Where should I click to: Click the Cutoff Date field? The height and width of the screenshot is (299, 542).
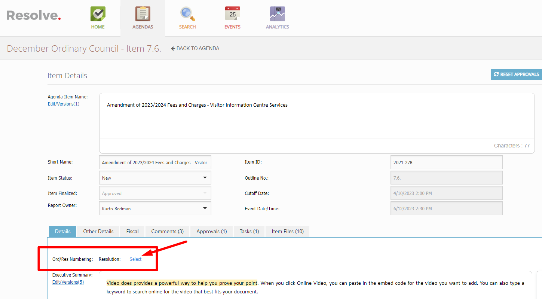(x=446, y=193)
